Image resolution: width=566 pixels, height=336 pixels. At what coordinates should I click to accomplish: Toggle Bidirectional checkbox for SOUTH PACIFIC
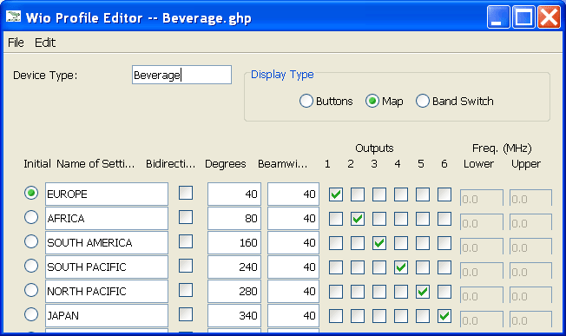coord(186,266)
